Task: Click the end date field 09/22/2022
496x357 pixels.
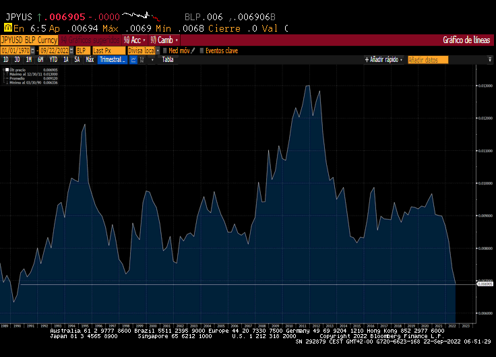Action: click(54, 51)
